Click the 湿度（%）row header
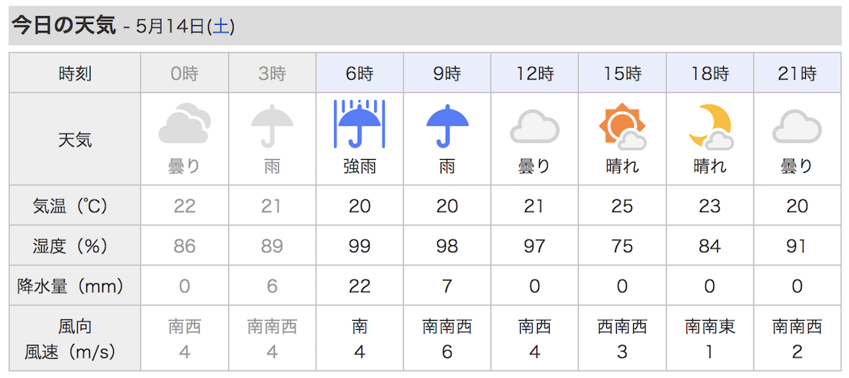 [x=74, y=246]
